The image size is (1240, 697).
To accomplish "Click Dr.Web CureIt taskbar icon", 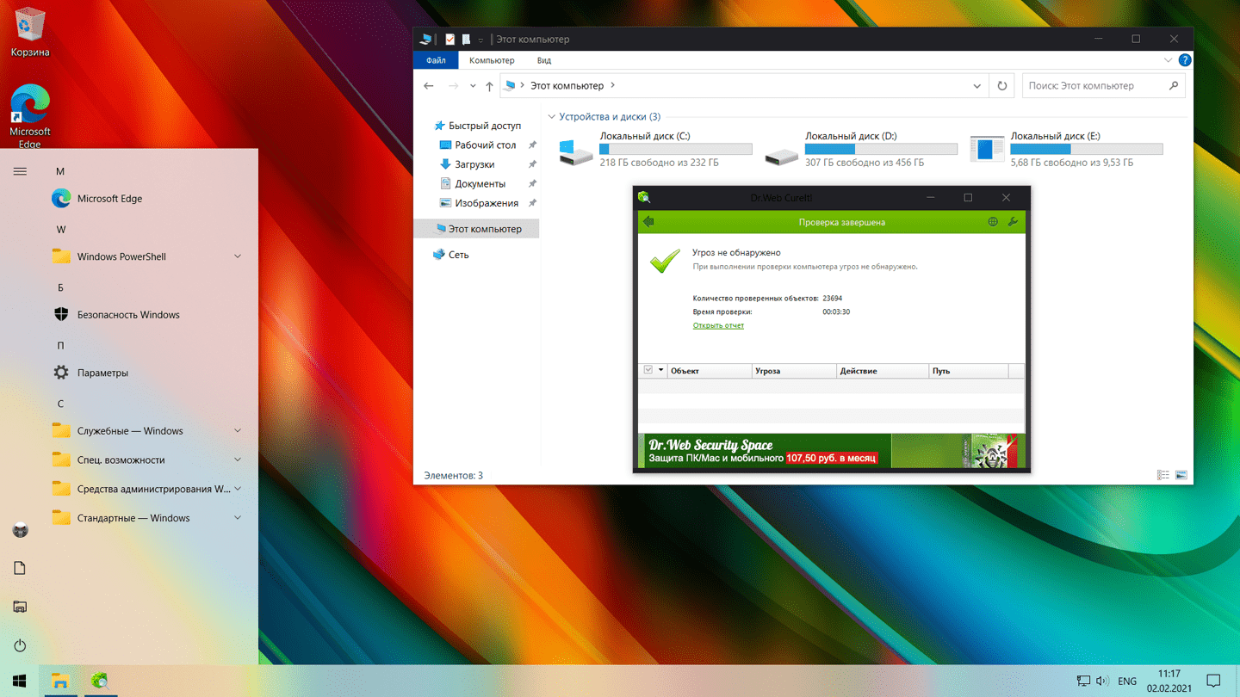I will [x=100, y=681].
